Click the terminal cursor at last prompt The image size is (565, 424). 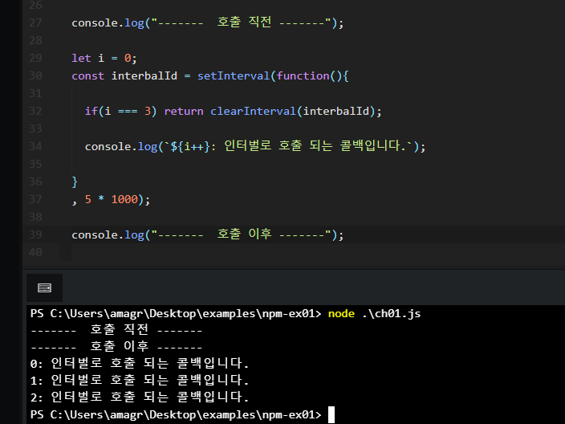tap(331, 414)
